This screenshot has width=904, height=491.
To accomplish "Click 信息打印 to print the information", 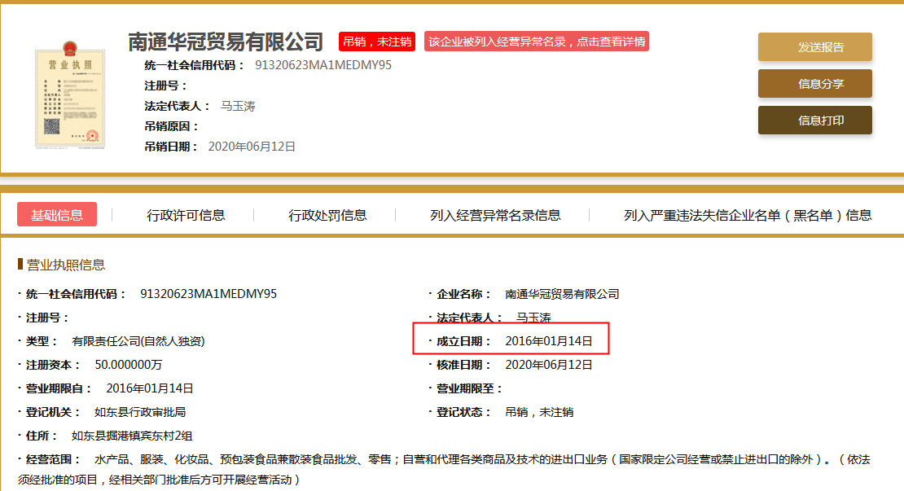I will 814,121.
